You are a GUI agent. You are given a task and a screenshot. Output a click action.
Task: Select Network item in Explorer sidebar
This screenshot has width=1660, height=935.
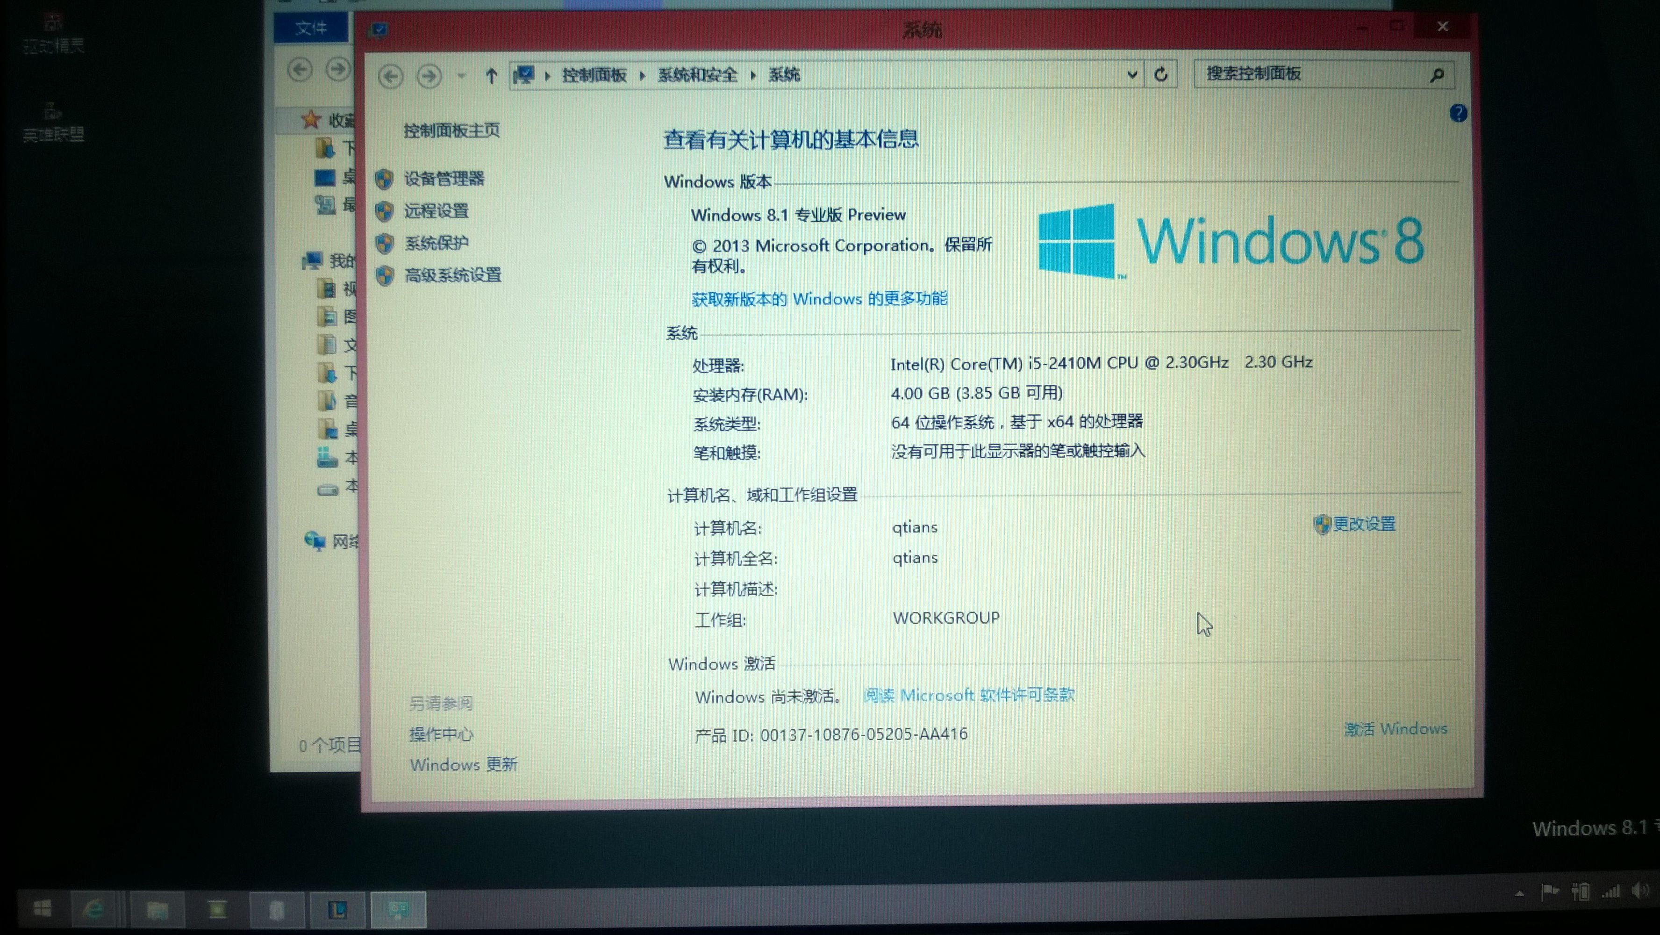tap(331, 541)
